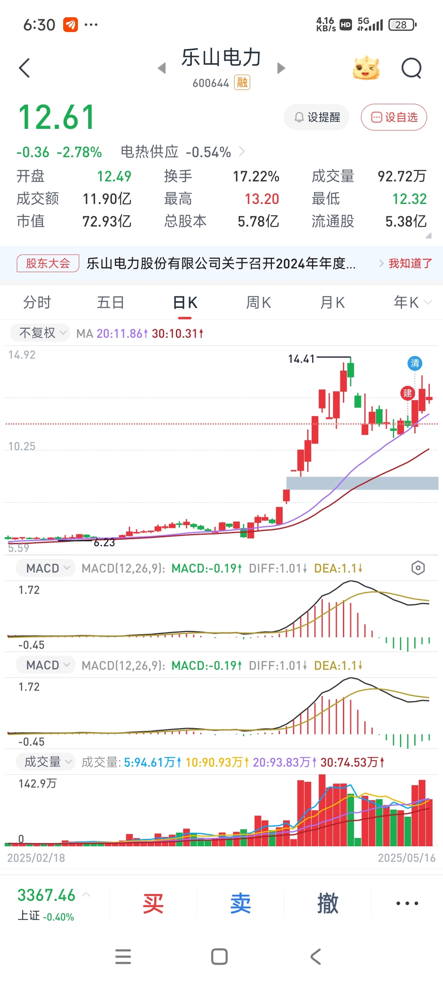Image resolution: width=443 pixels, height=985 pixels.
Task: Tap the MA 20:11.86 indicator value
Action: (x=122, y=333)
